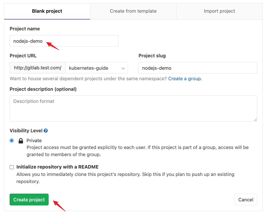This screenshot has height=215, width=268.
Task: Click the "Initialize repository with a README" label text
Action: [57, 167]
